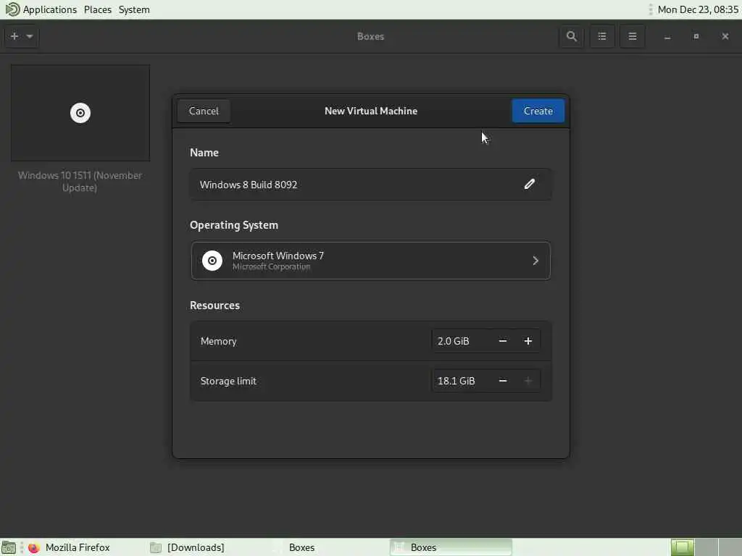The image size is (742, 556).
Task: Open search in Boxes header bar
Action: coord(572,36)
